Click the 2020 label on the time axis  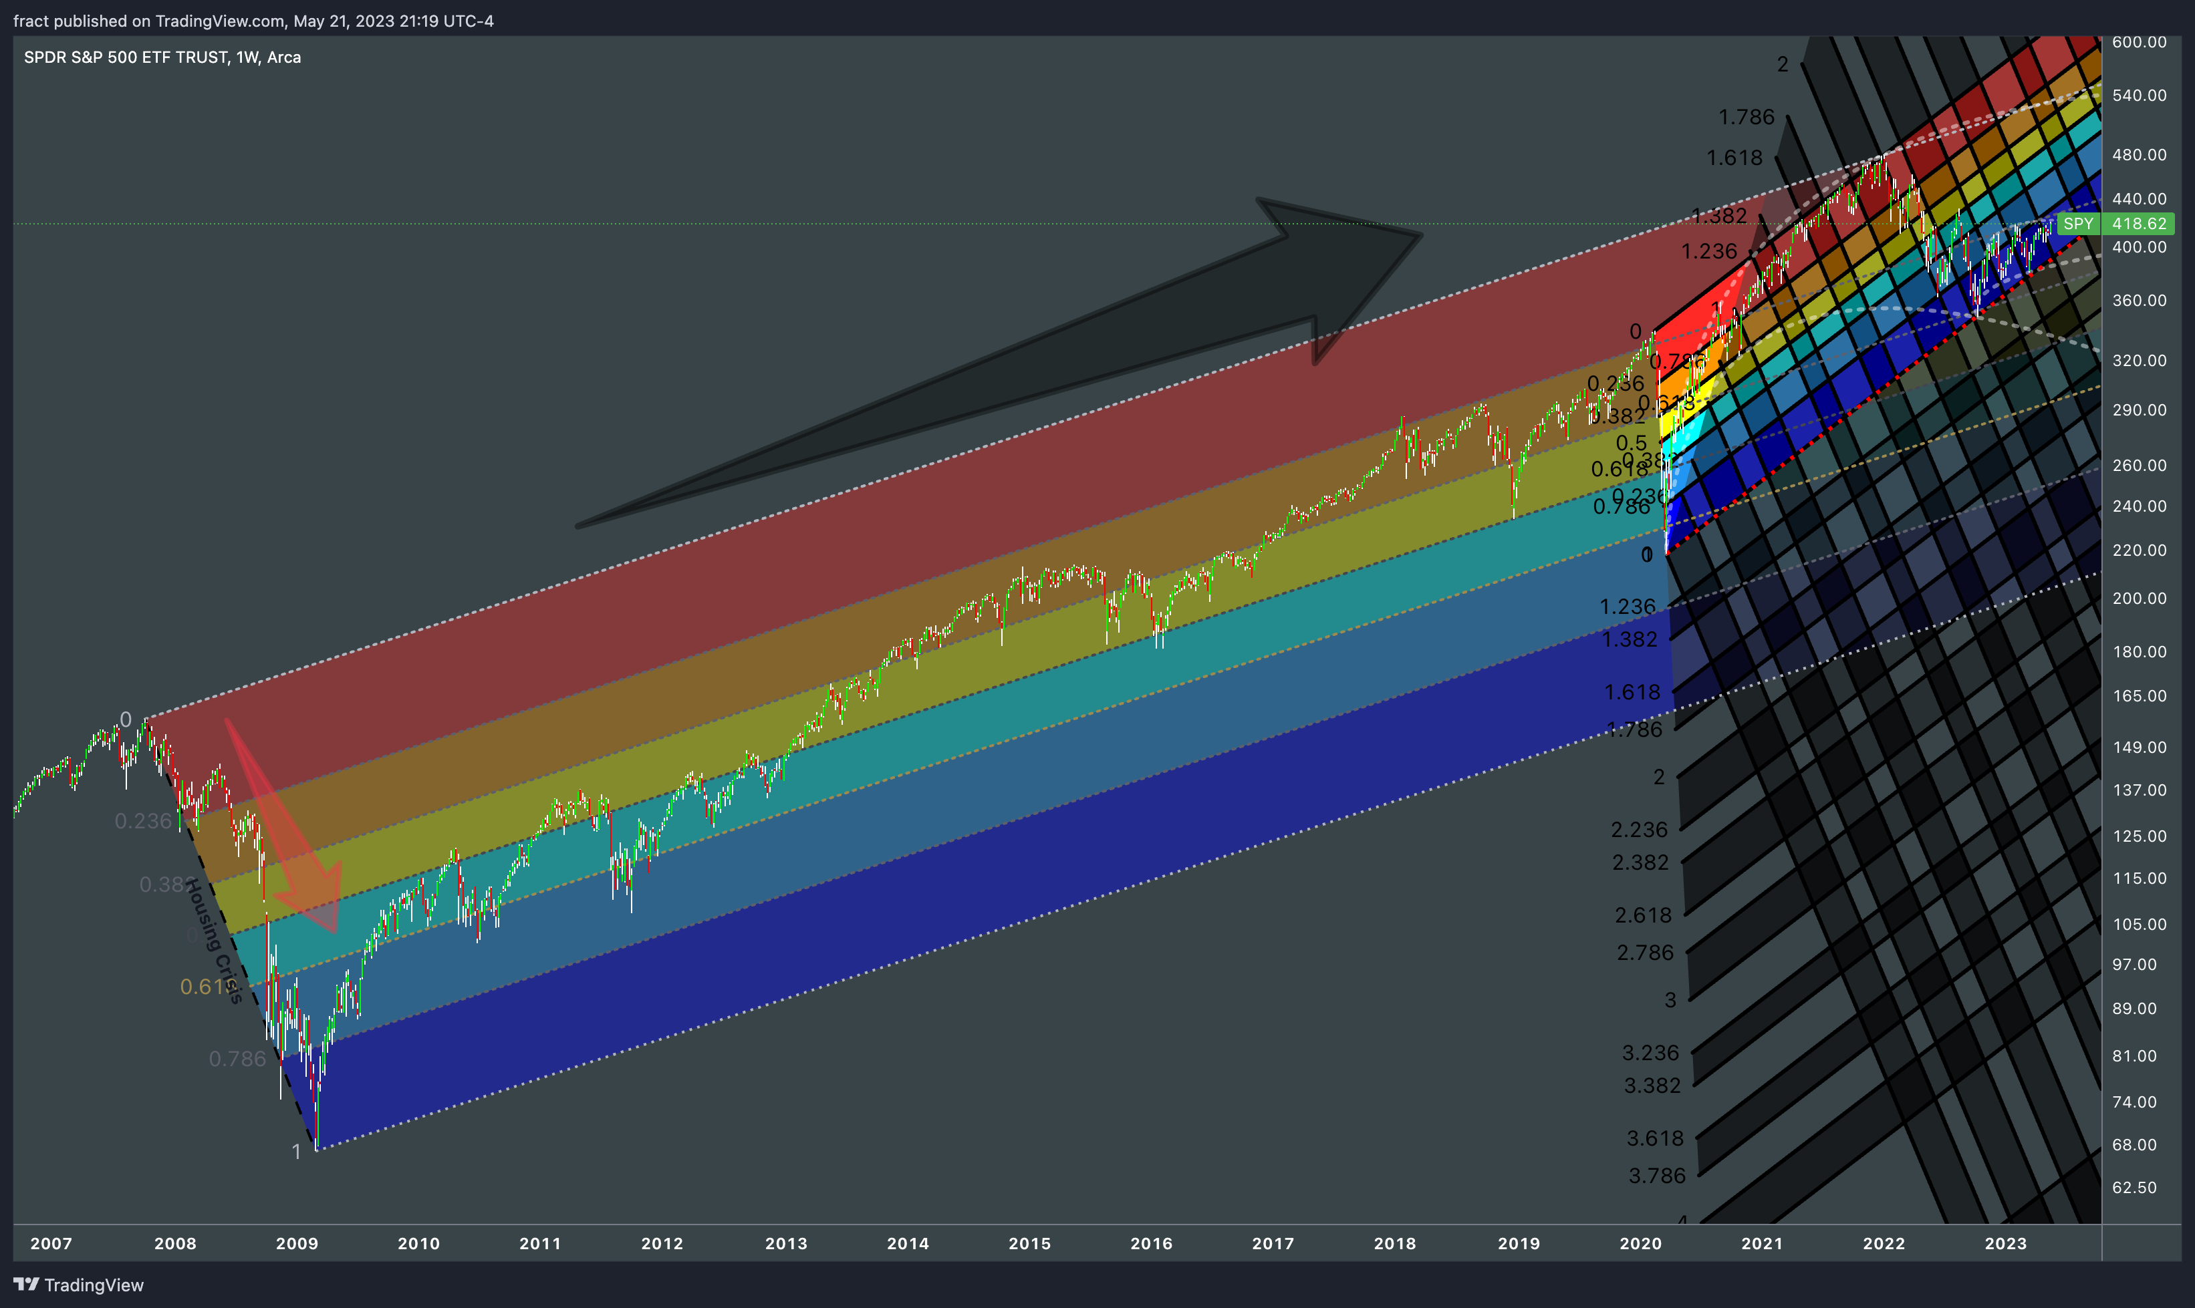point(1641,1244)
